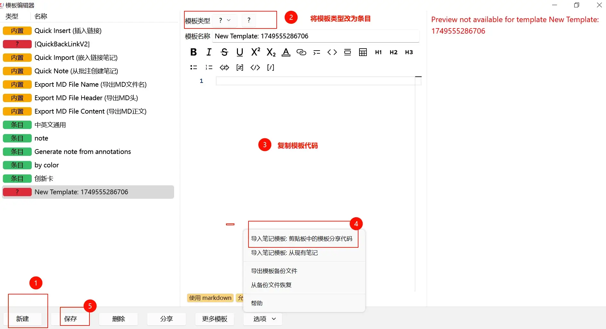606x329 pixels.
Task: Select 导出模板备份文件 from the menu
Action: [274, 271]
